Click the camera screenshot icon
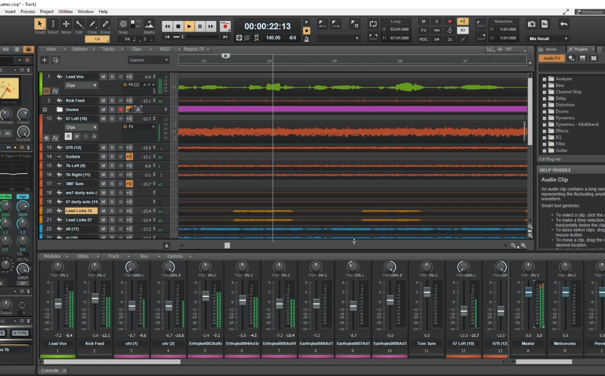The width and height of the screenshot is (605, 376). click(x=531, y=24)
